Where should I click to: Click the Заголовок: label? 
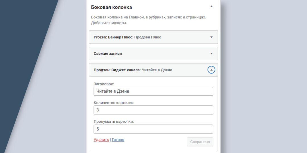(104, 84)
